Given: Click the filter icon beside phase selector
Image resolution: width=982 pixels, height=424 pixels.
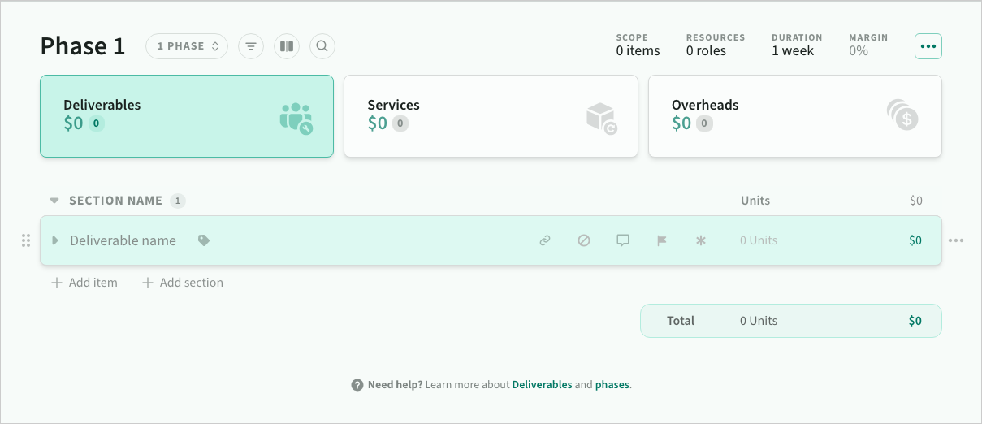Looking at the screenshot, I should click(x=251, y=46).
